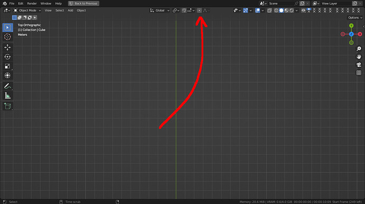Image resolution: width=365 pixels, height=204 pixels.
Task: Expand the sidebar with the side arrow
Action: [x=363, y=26]
